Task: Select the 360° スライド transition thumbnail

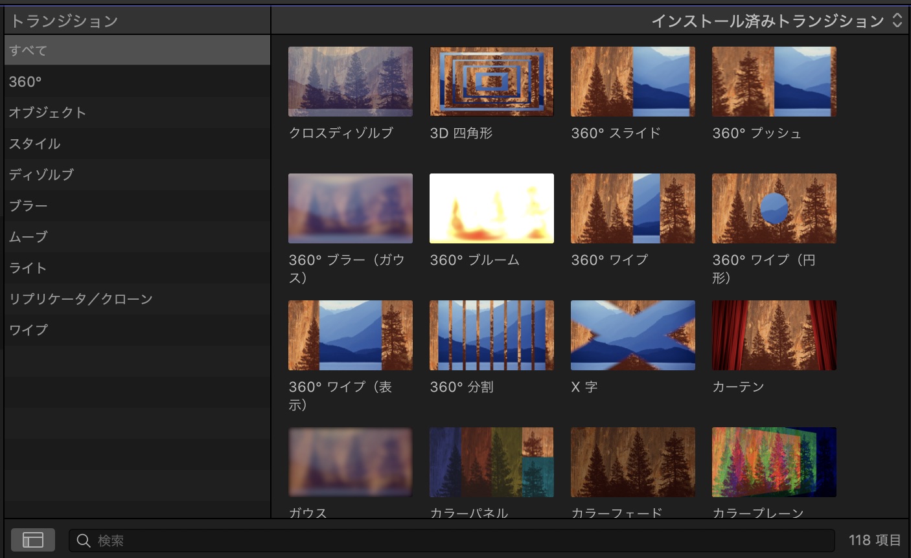Action: [x=632, y=82]
